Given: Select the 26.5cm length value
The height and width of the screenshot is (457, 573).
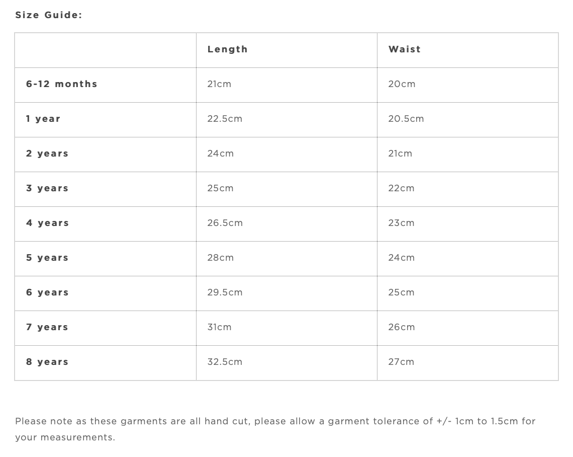Looking at the screenshot, I should (225, 223).
